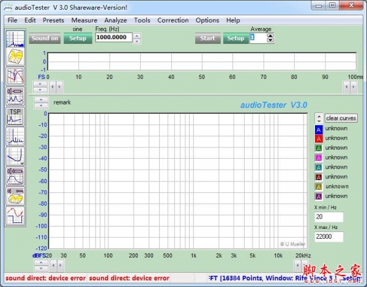Screen dimensions: 367x287
Task: Click the up arrow left of remark
Action: click(41, 100)
